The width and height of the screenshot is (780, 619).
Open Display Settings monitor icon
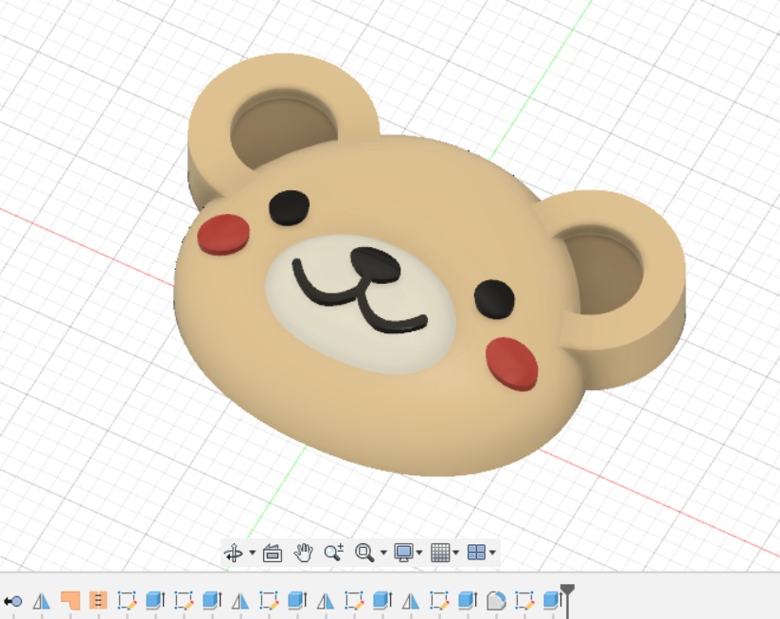[x=403, y=553]
